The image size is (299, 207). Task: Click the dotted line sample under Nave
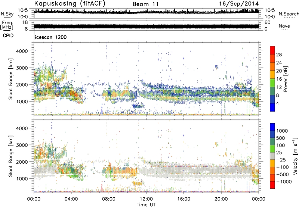pos(284,30)
